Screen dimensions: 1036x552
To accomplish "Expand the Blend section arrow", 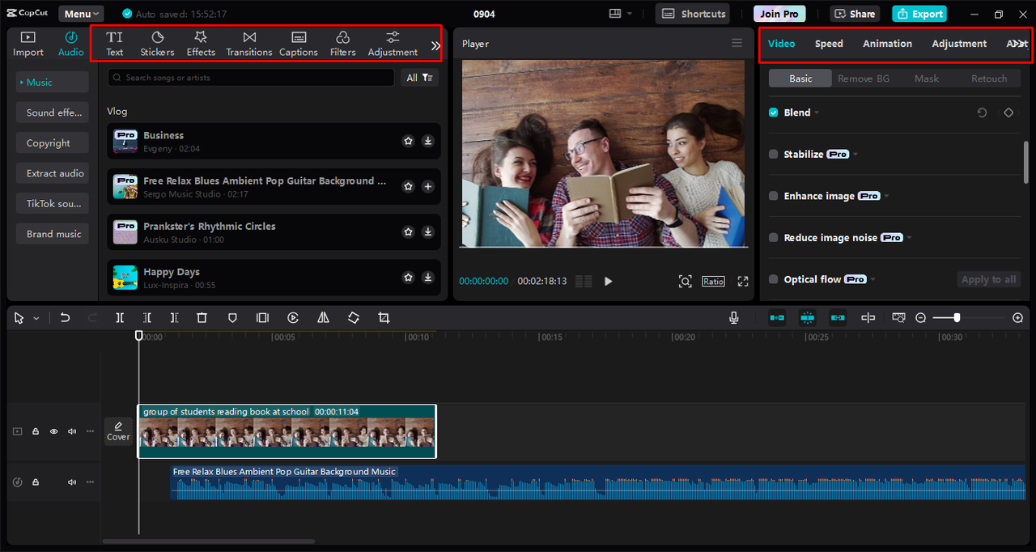I will coord(817,113).
